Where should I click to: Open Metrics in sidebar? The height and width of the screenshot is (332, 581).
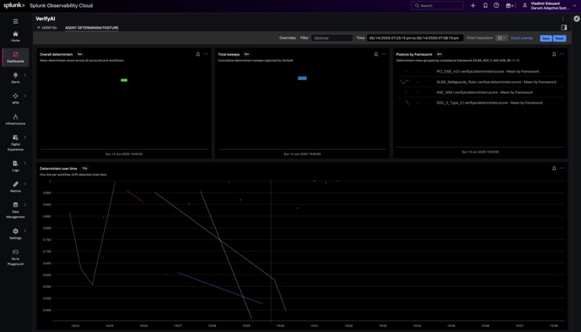(16, 187)
